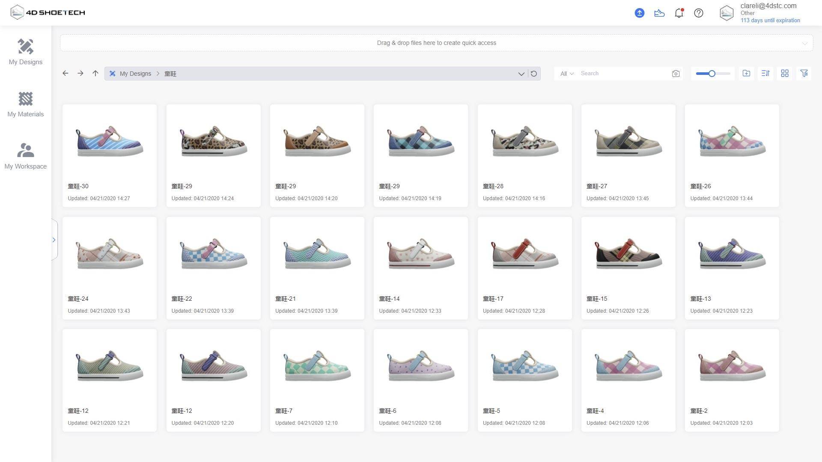
Task: Open the notifications bell
Action: coord(679,13)
